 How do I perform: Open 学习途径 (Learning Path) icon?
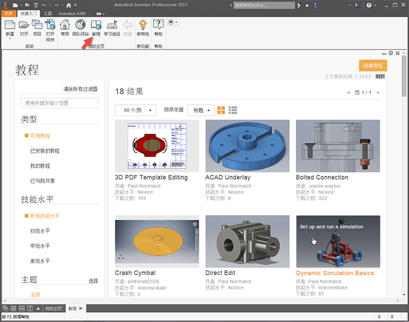coord(112,25)
